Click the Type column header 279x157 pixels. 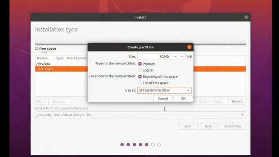point(60,58)
